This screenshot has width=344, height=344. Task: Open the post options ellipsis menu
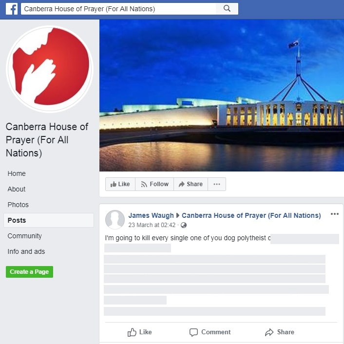335,214
